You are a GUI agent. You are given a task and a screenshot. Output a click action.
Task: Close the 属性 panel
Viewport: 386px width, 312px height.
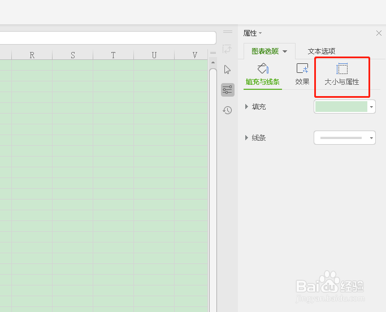(379, 33)
